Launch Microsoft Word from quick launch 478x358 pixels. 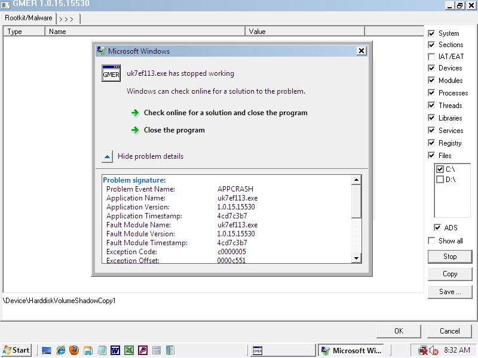115,350
